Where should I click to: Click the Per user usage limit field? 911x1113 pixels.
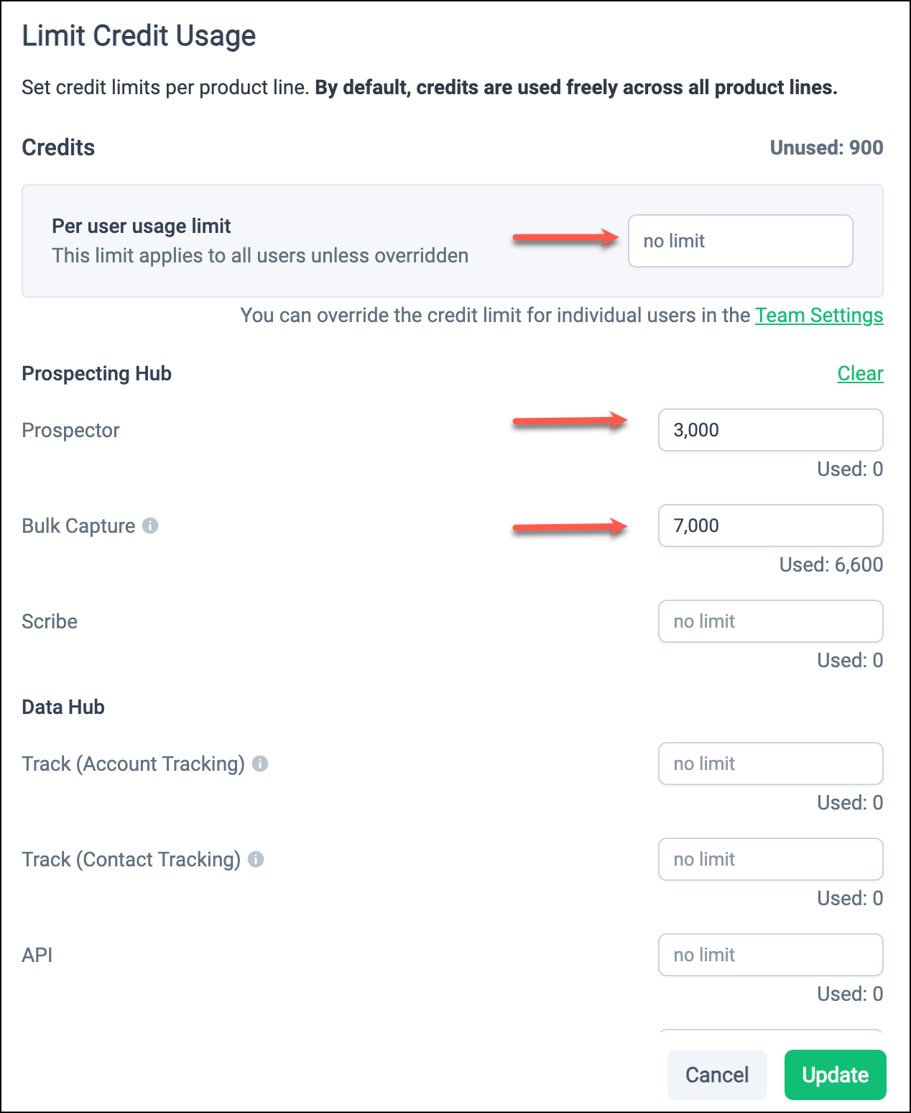point(740,241)
